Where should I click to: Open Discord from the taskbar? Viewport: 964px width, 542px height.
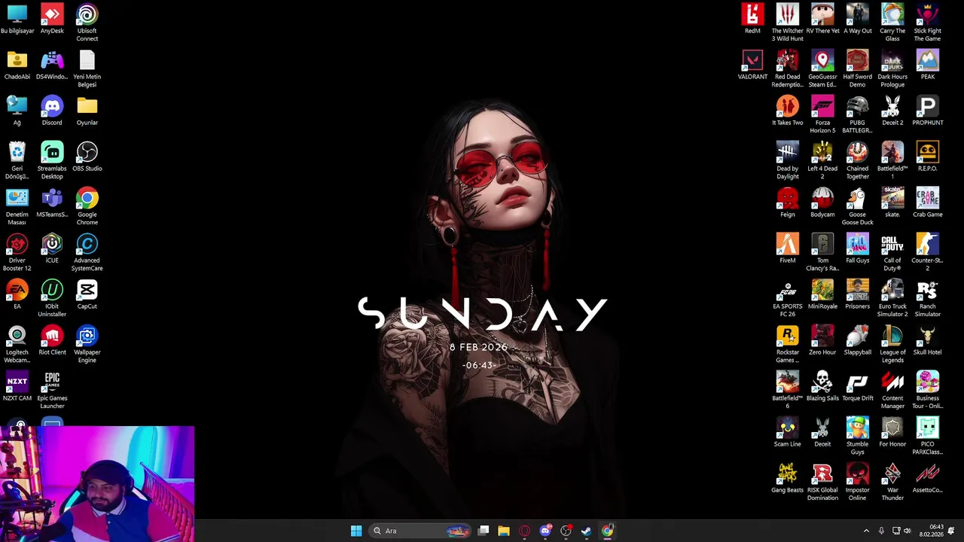[545, 531]
